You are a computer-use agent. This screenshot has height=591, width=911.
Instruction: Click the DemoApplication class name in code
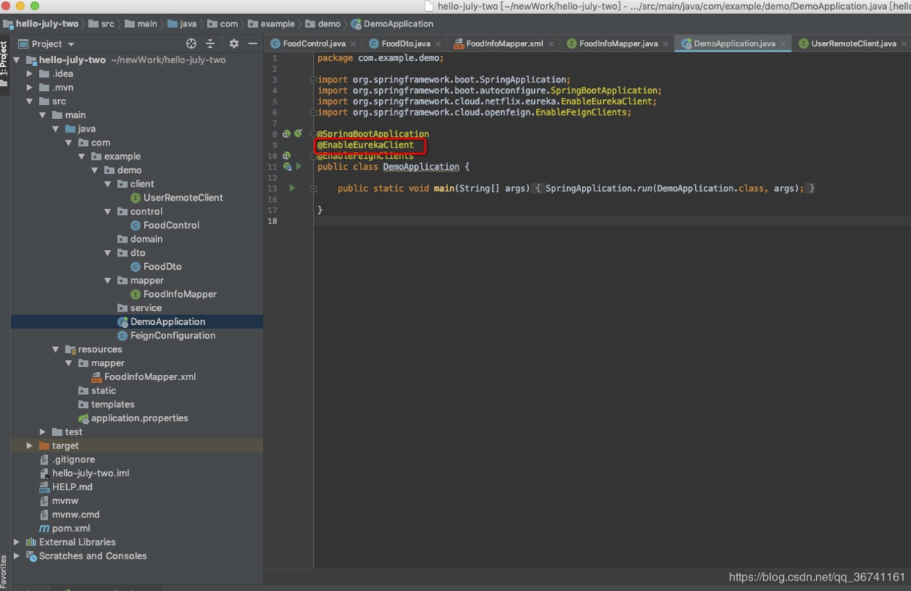(421, 167)
